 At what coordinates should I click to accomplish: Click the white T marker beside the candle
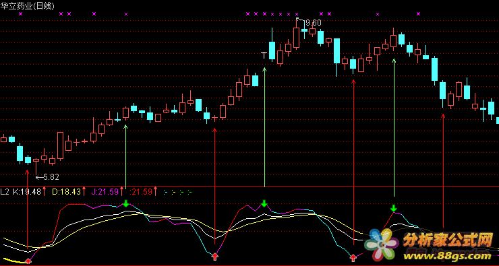tap(264, 55)
